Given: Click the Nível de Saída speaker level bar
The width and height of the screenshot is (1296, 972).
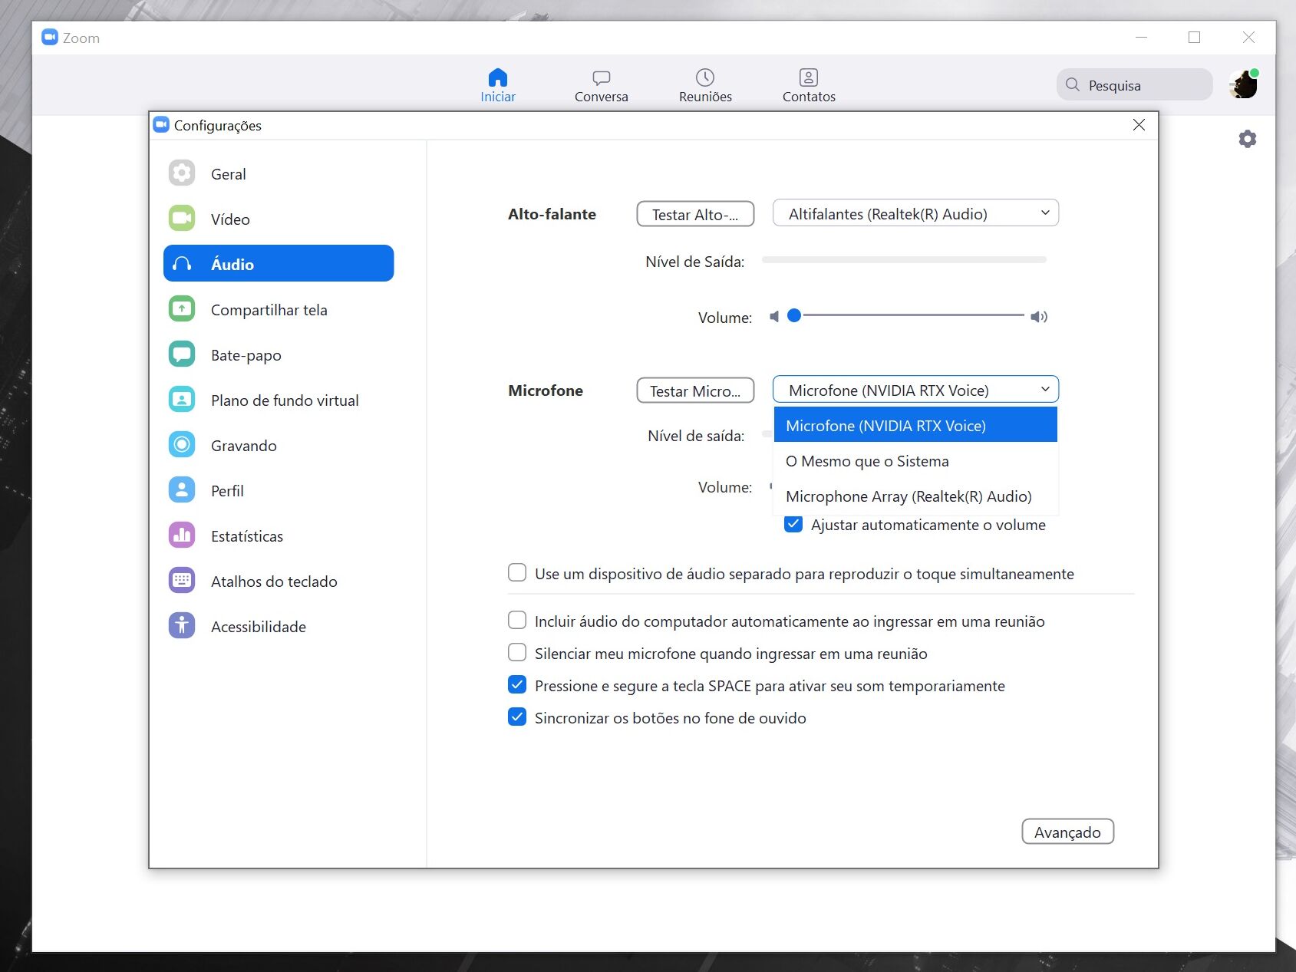Looking at the screenshot, I should click(x=904, y=260).
